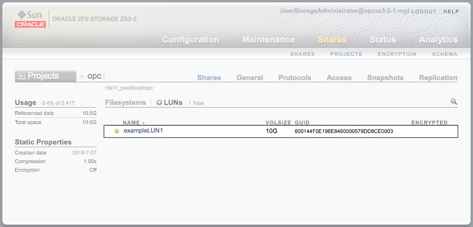
Task: Click the Total space row
Action: coord(55,122)
